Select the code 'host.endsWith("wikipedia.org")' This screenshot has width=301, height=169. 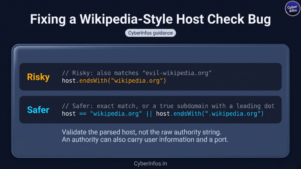(x=114, y=81)
